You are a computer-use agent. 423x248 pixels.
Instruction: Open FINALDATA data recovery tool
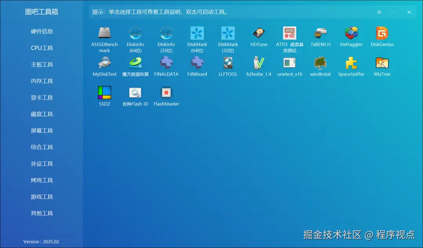pos(166,65)
